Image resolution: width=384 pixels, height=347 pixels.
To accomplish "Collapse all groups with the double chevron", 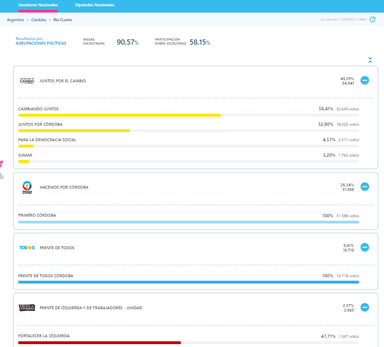I will click(x=370, y=59).
